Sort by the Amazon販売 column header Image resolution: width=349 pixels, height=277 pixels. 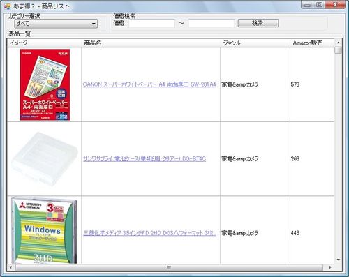312,43
